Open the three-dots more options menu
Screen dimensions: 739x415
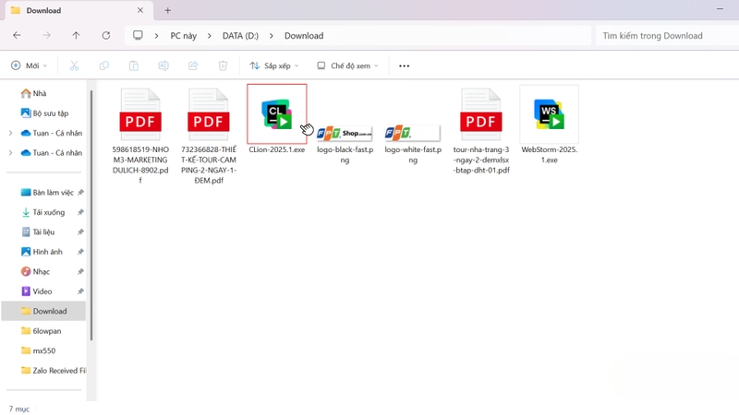404,65
